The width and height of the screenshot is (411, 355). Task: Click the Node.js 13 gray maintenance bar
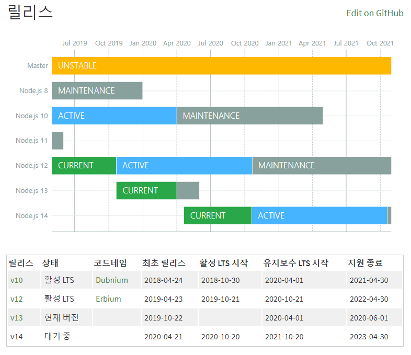tap(188, 190)
